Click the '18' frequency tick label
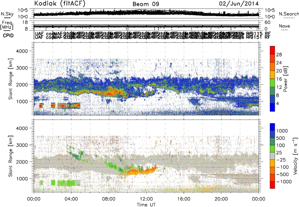299x207 pixels. click(25, 22)
